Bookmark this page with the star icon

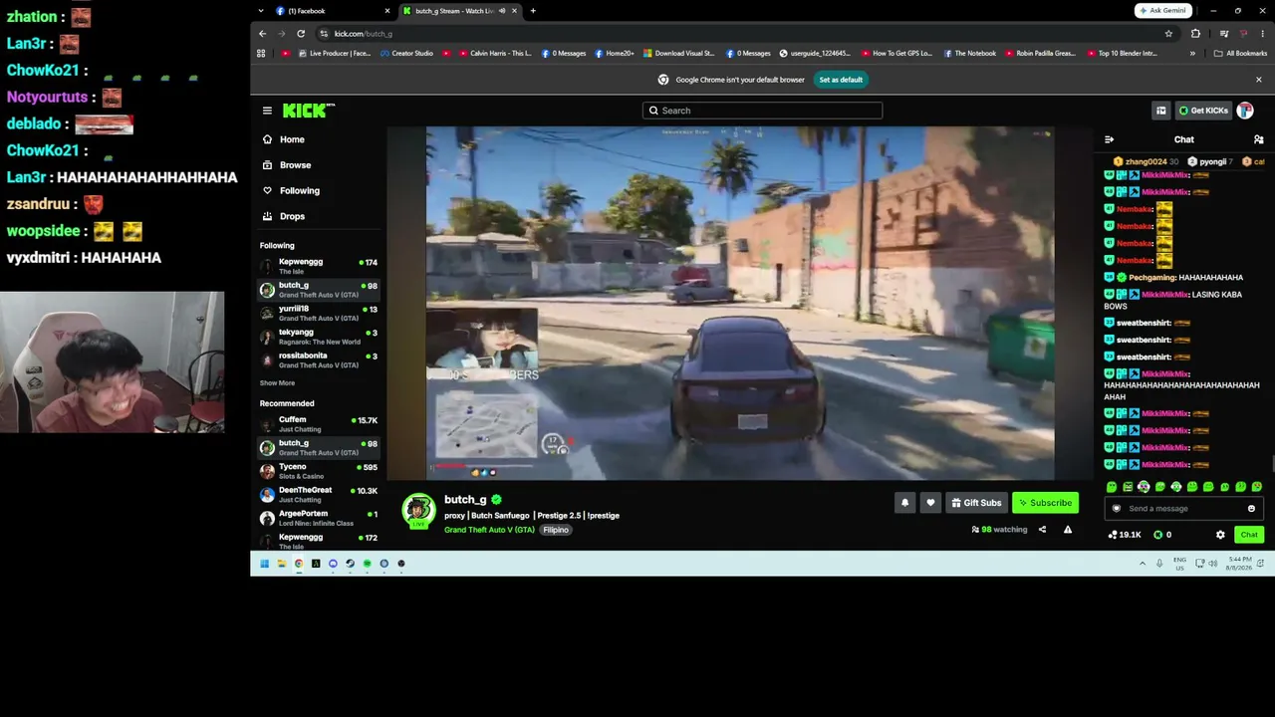1168,34
